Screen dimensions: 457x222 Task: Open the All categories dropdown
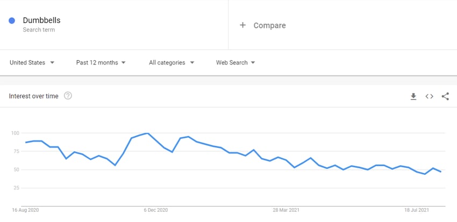[172, 63]
